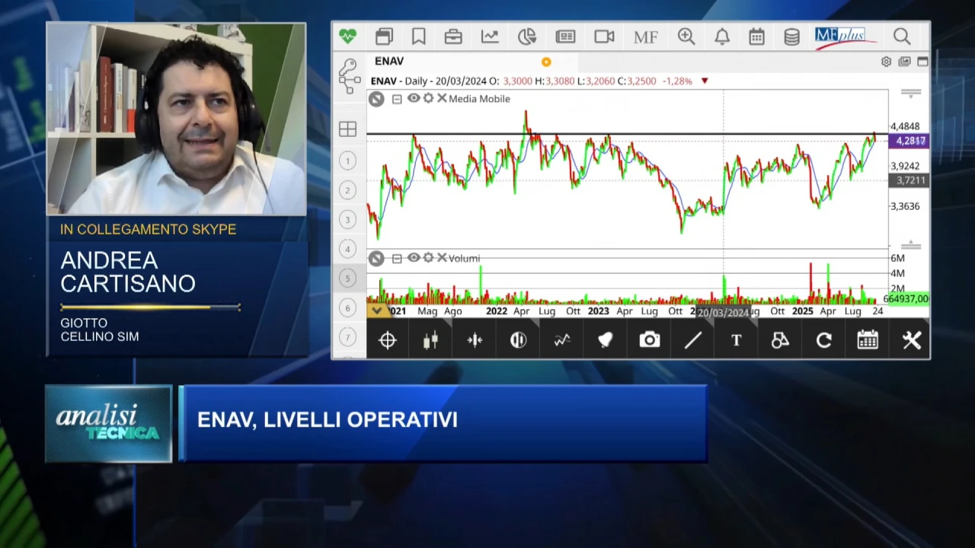This screenshot has width=975, height=548.
Task: Open the candlestick chart type menu
Action: (430, 340)
